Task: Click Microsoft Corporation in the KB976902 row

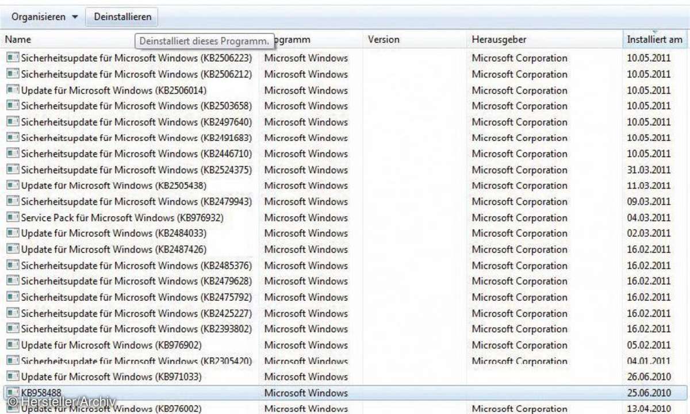Action: [x=519, y=345]
